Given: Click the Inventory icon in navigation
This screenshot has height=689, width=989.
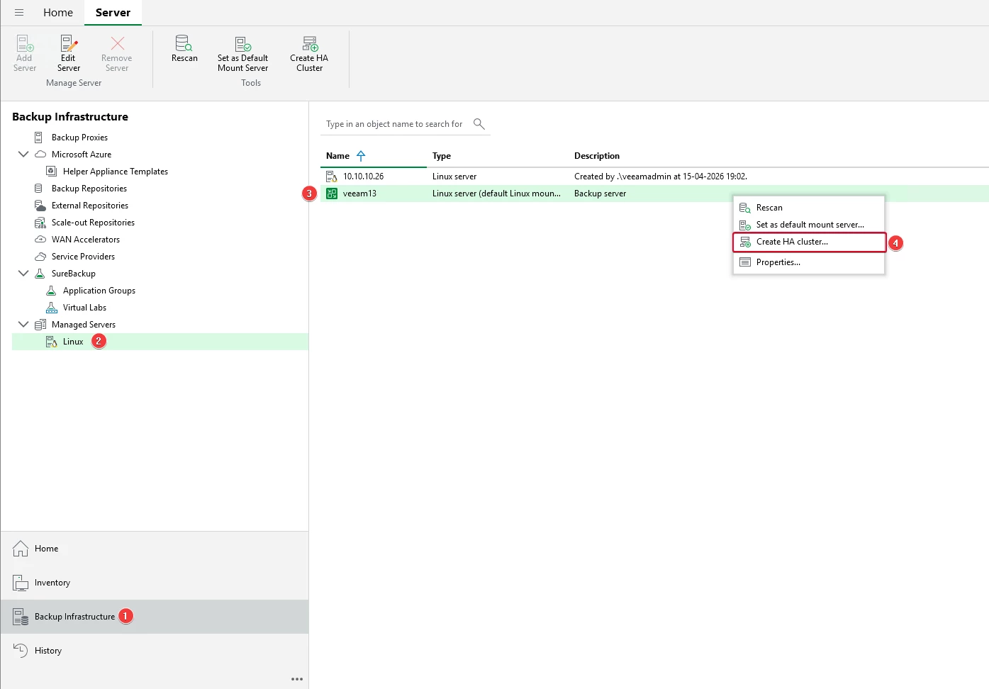Looking at the screenshot, I should (x=21, y=583).
